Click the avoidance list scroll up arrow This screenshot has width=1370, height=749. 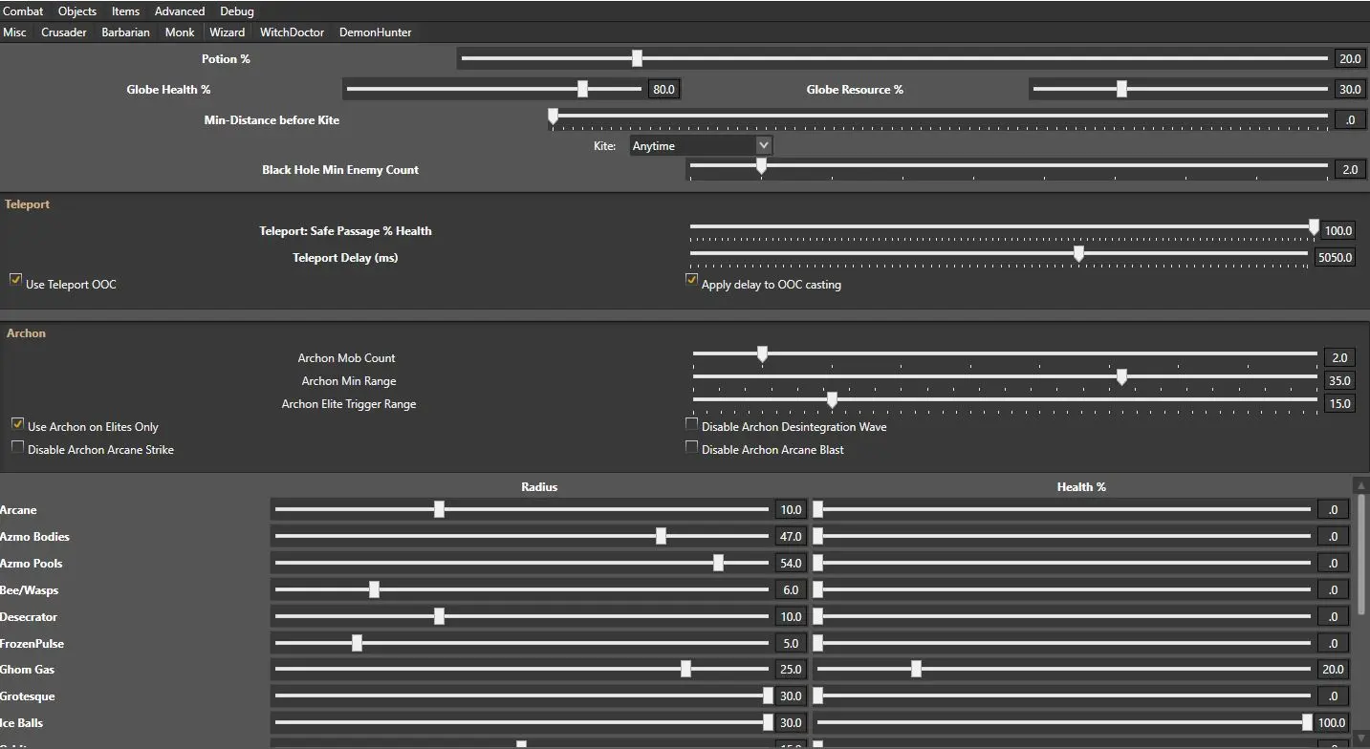click(1360, 485)
